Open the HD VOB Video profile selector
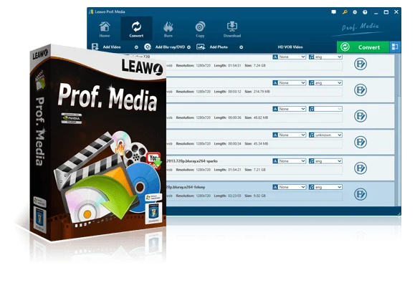 click(290, 47)
